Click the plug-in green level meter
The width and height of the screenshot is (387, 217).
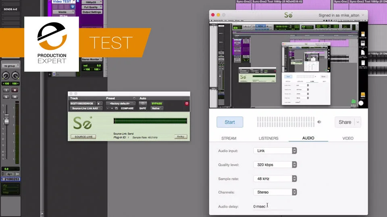coord(150,121)
